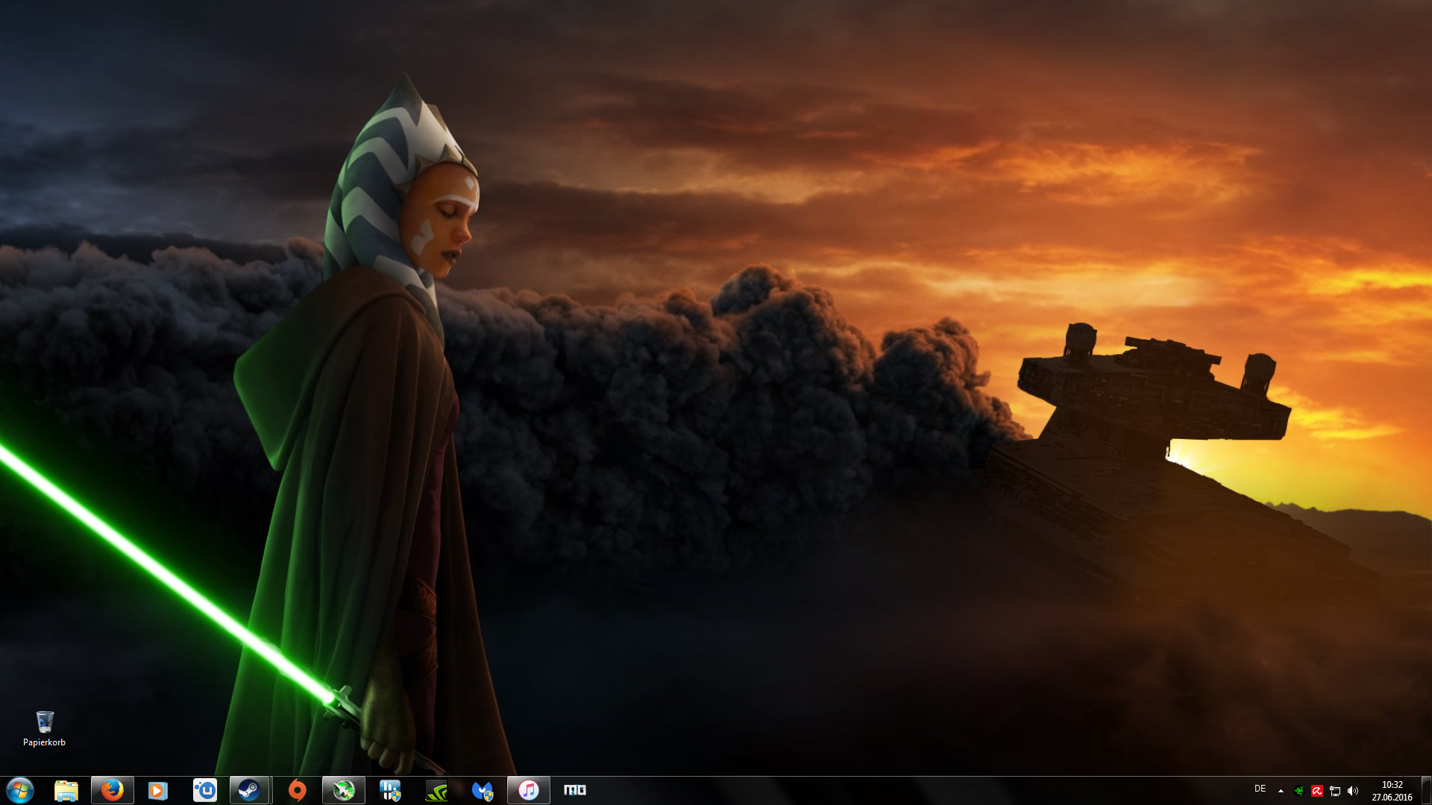
Task: Switch to the Firefox browser window
Action: coord(113,790)
